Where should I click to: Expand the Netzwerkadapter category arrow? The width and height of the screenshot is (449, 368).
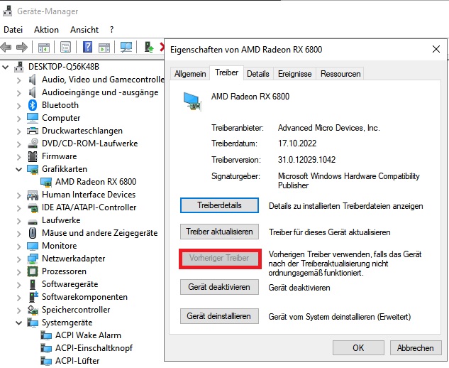(19, 259)
